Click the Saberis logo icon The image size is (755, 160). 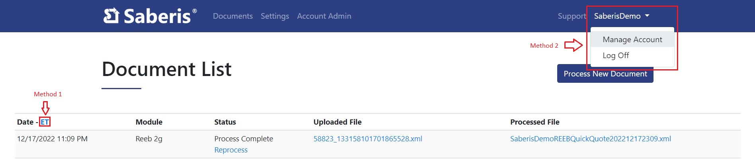coord(111,16)
